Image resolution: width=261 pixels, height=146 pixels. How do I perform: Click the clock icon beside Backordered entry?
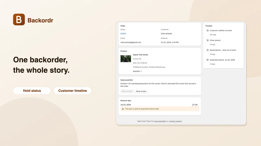tap(207, 50)
